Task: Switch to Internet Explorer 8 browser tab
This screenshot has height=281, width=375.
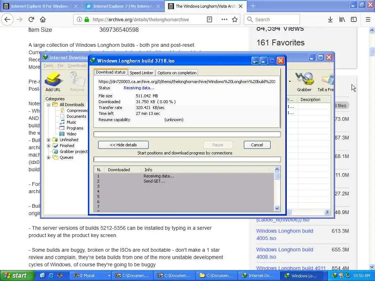Action: tap(40, 6)
